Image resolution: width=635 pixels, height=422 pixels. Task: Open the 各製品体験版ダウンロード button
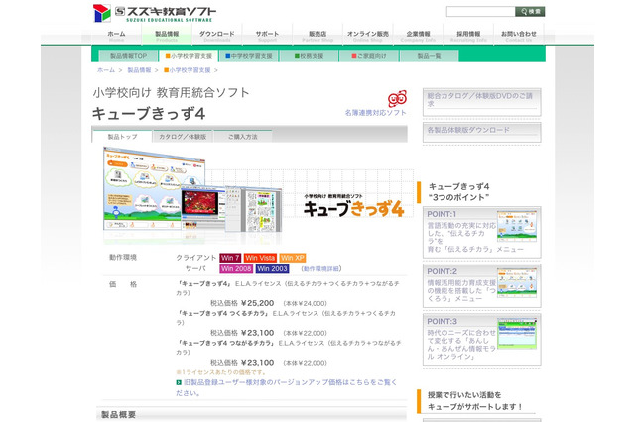click(x=481, y=133)
